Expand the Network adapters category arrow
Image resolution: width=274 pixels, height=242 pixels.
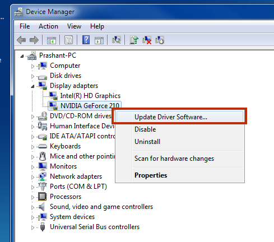click(x=32, y=177)
